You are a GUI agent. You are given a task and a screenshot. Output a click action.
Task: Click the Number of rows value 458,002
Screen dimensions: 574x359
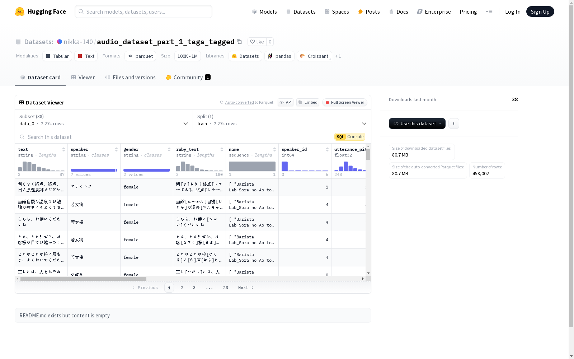481,173
